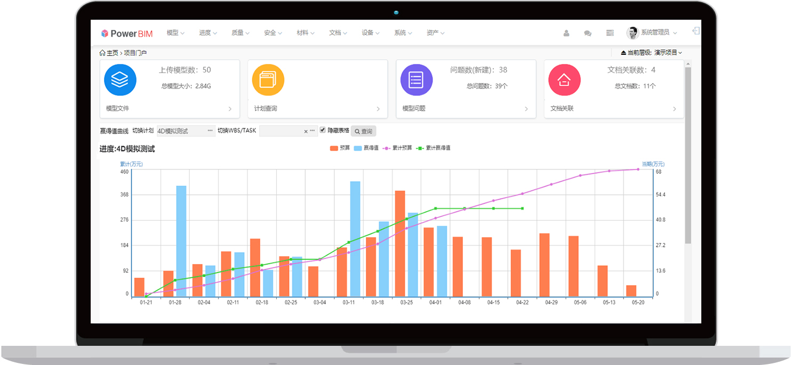Screen dimensions: 792x365
Task: Open the chat messages icon
Action: (x=588, y=33)
